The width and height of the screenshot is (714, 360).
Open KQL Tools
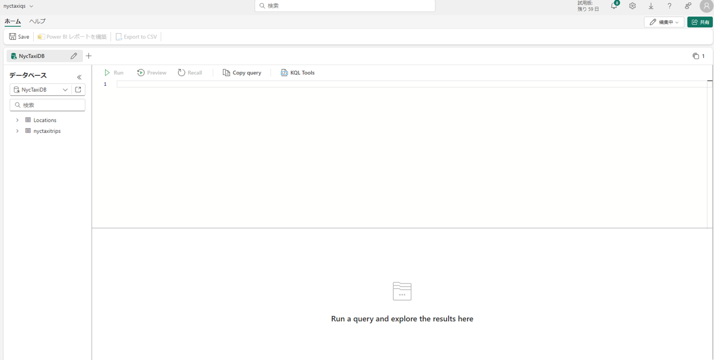(x=297, y=73)
